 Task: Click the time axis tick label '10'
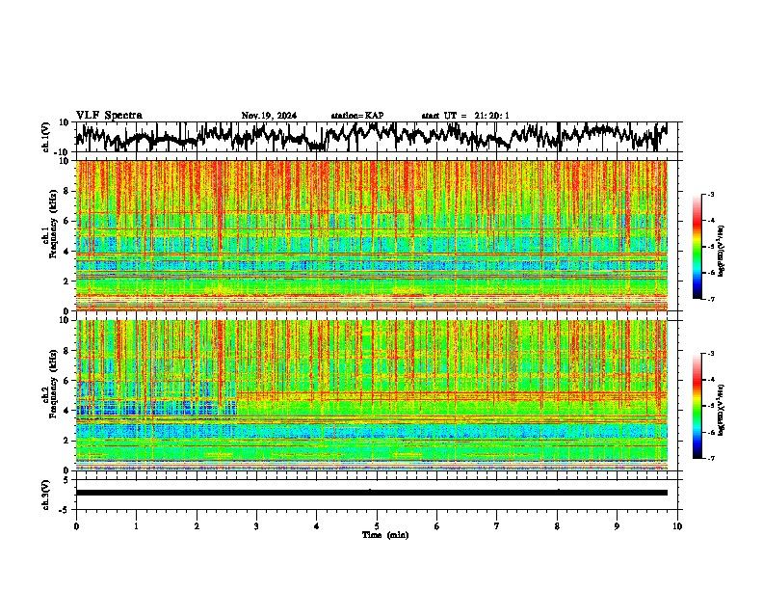click(677, 526)
